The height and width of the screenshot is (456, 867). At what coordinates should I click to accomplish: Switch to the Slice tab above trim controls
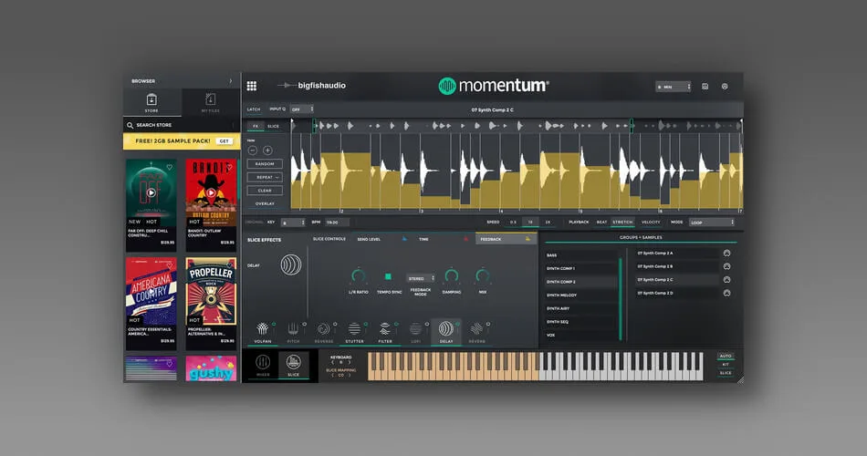point(274,127)
